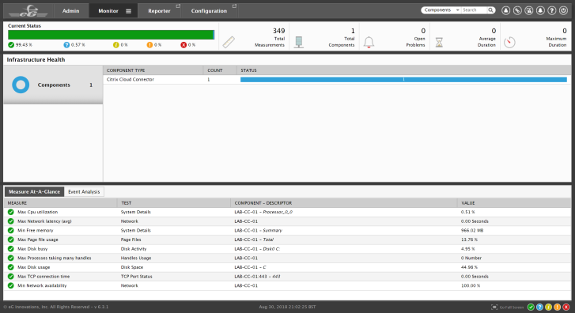Click green status icon for Max Page file usage
Screen dimensions: 575x313
[10, 239]
